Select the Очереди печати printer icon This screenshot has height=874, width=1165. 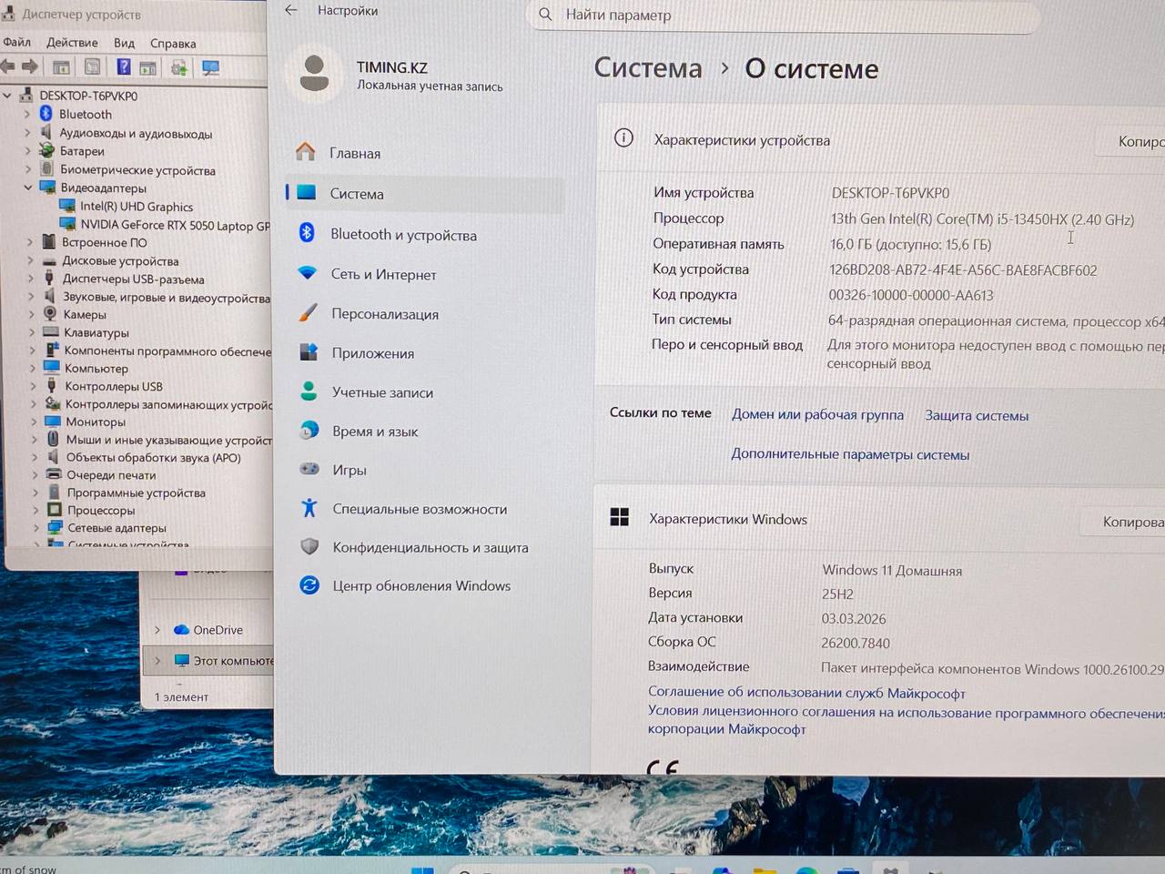click(x=53, y=474)
